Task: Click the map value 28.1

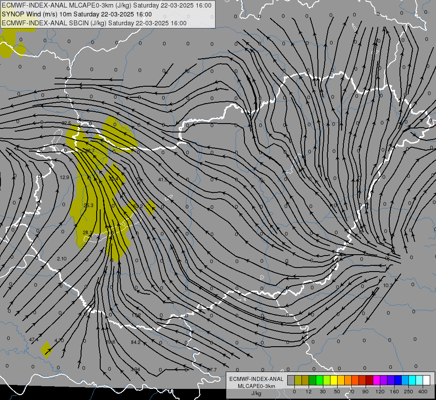Action: [87, 232]
